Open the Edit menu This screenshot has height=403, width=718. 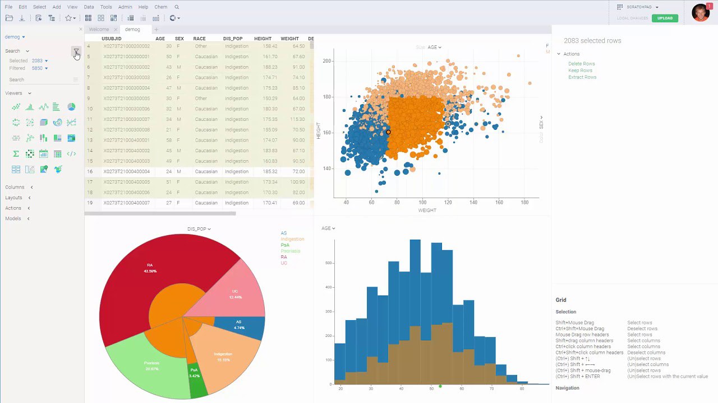(x=22, y=7)
